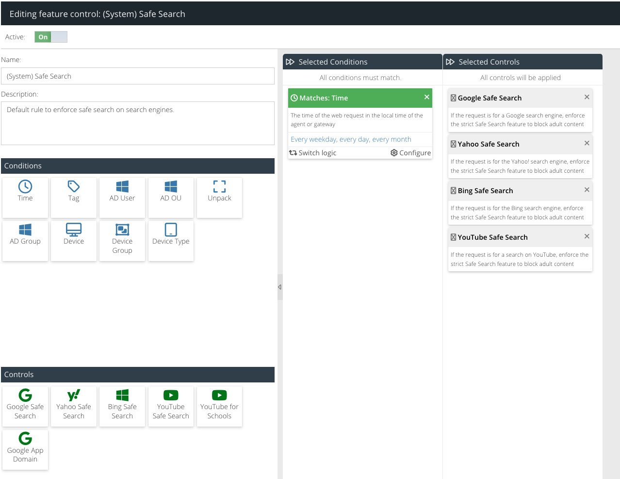Open Configure for the Time condition
This screenshot has width=620, height=479.
[x=411, y=153]
